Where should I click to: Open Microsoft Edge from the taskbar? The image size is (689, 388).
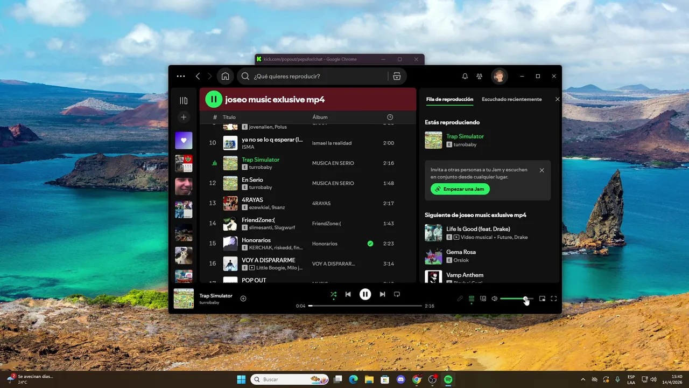coord(353,379)
